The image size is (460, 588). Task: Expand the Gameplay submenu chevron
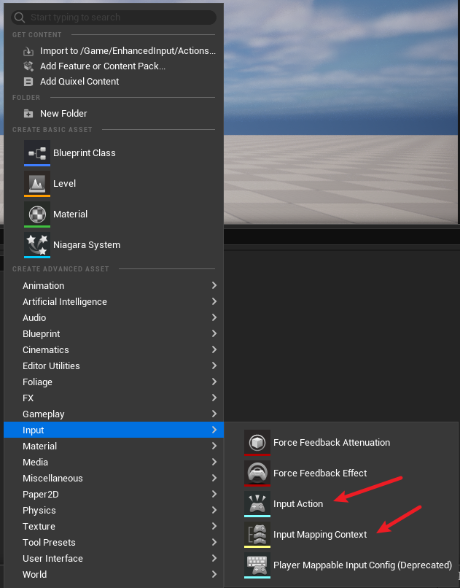tap(214, 414)
